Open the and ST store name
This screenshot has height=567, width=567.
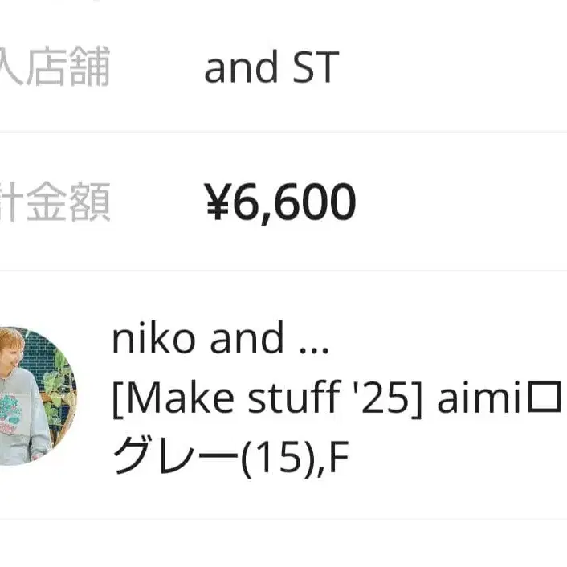(271, 68)
